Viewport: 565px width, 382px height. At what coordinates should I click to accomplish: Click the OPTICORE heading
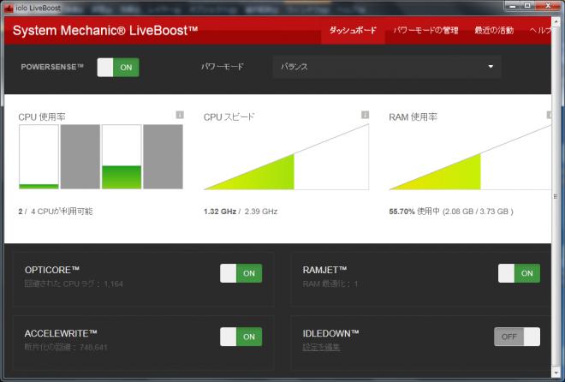tap(52, 270)
